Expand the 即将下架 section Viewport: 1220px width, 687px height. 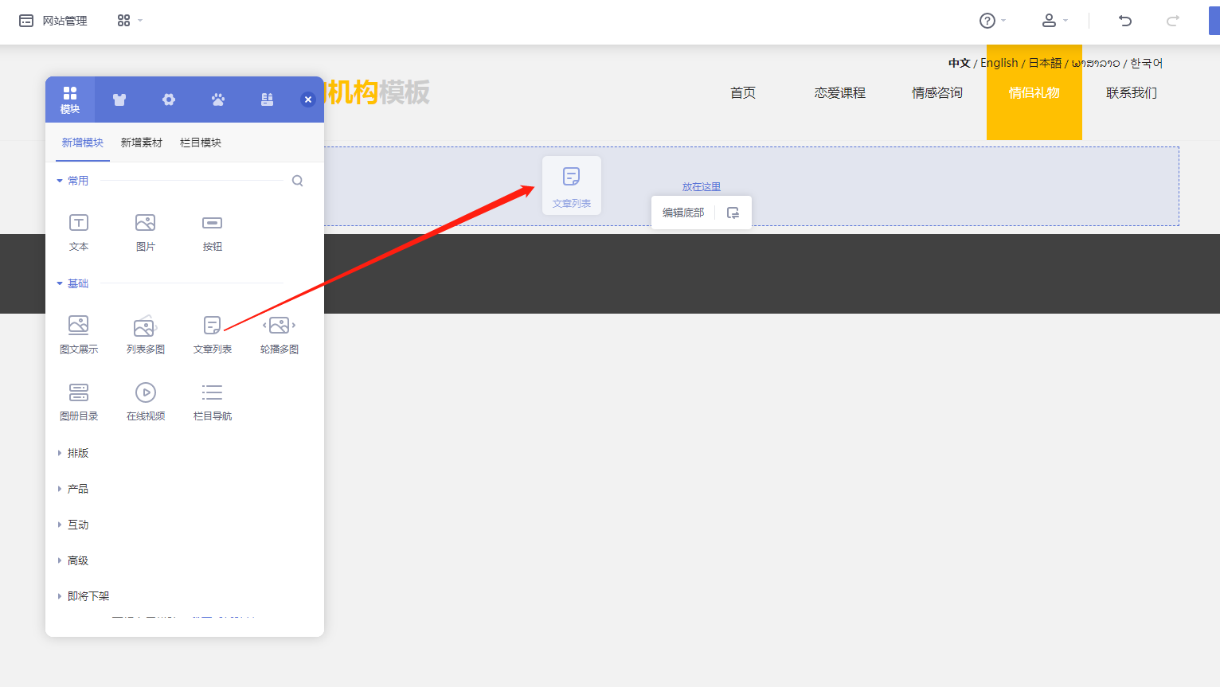(x=83, y=596)
